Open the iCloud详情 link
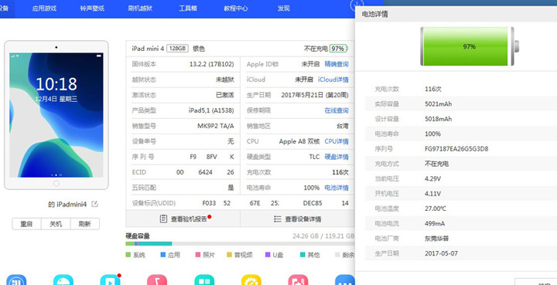 coord(333,80)
